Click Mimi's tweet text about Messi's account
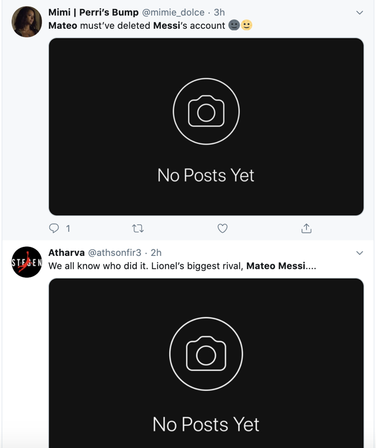The image size is (376, 448). pos(137,26)
